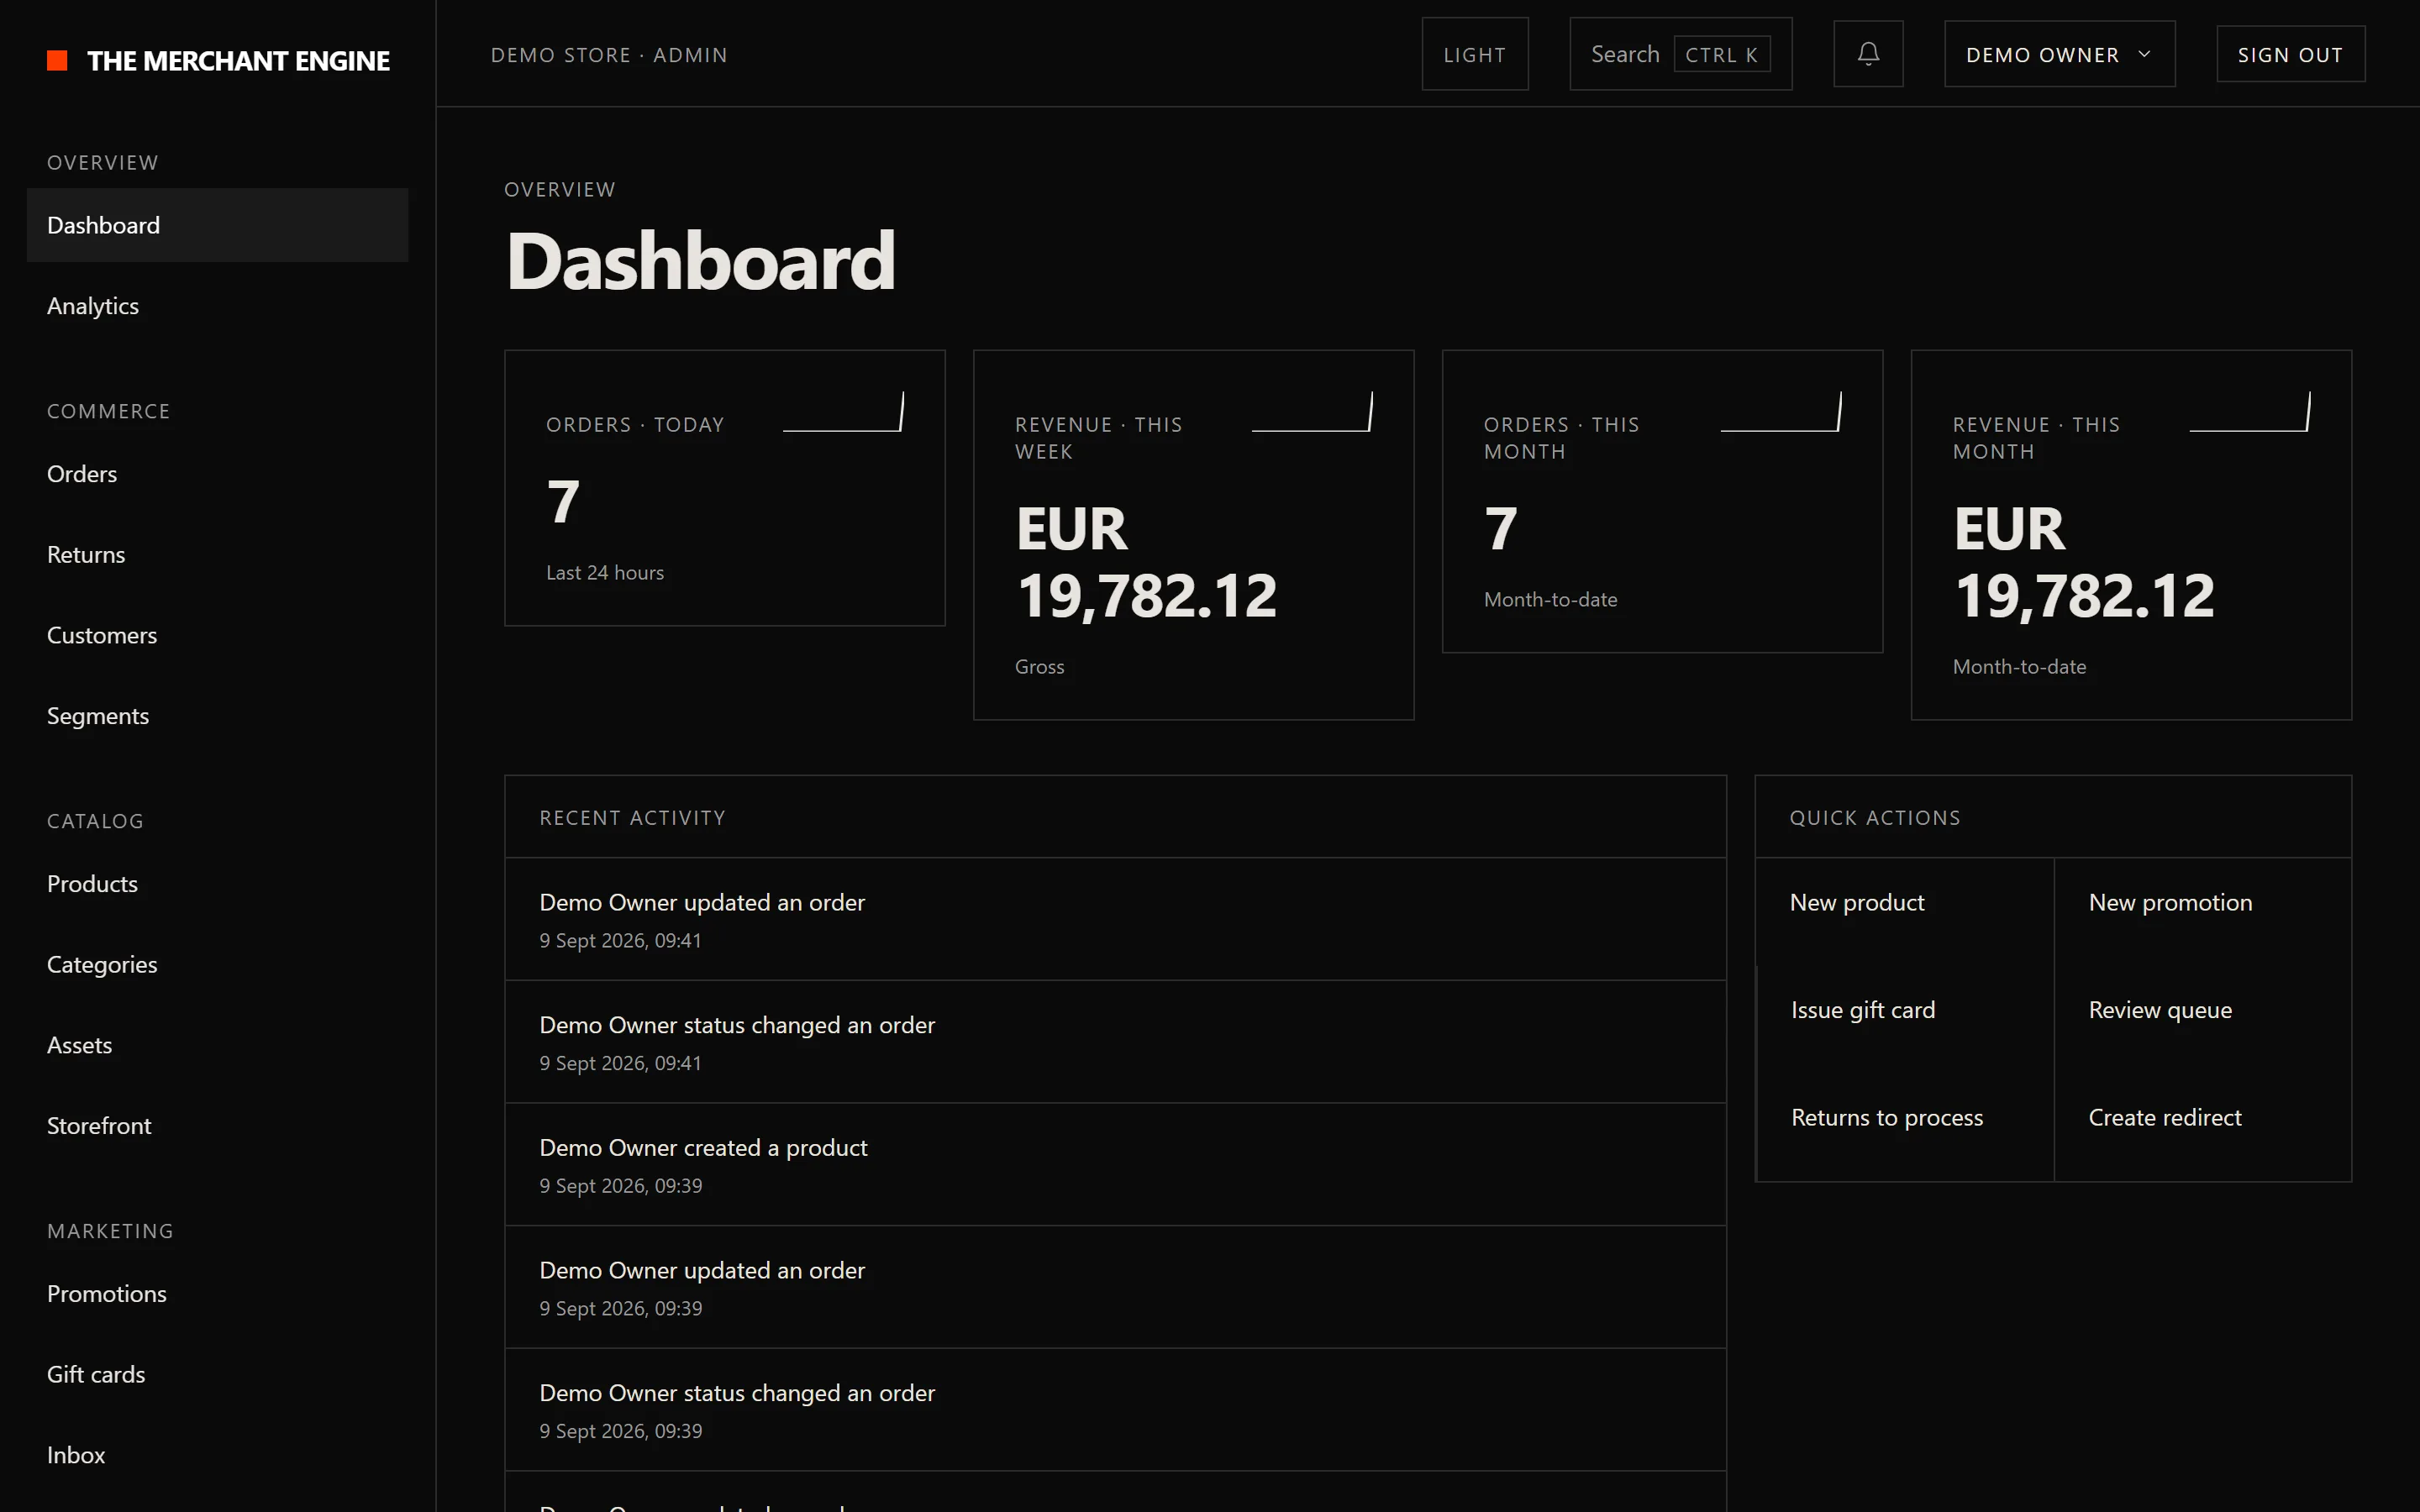This screenshot has width=2420, height=1512.
Task: Click the orange Merchant Engine logo square
Action: [x=57, y=61]
